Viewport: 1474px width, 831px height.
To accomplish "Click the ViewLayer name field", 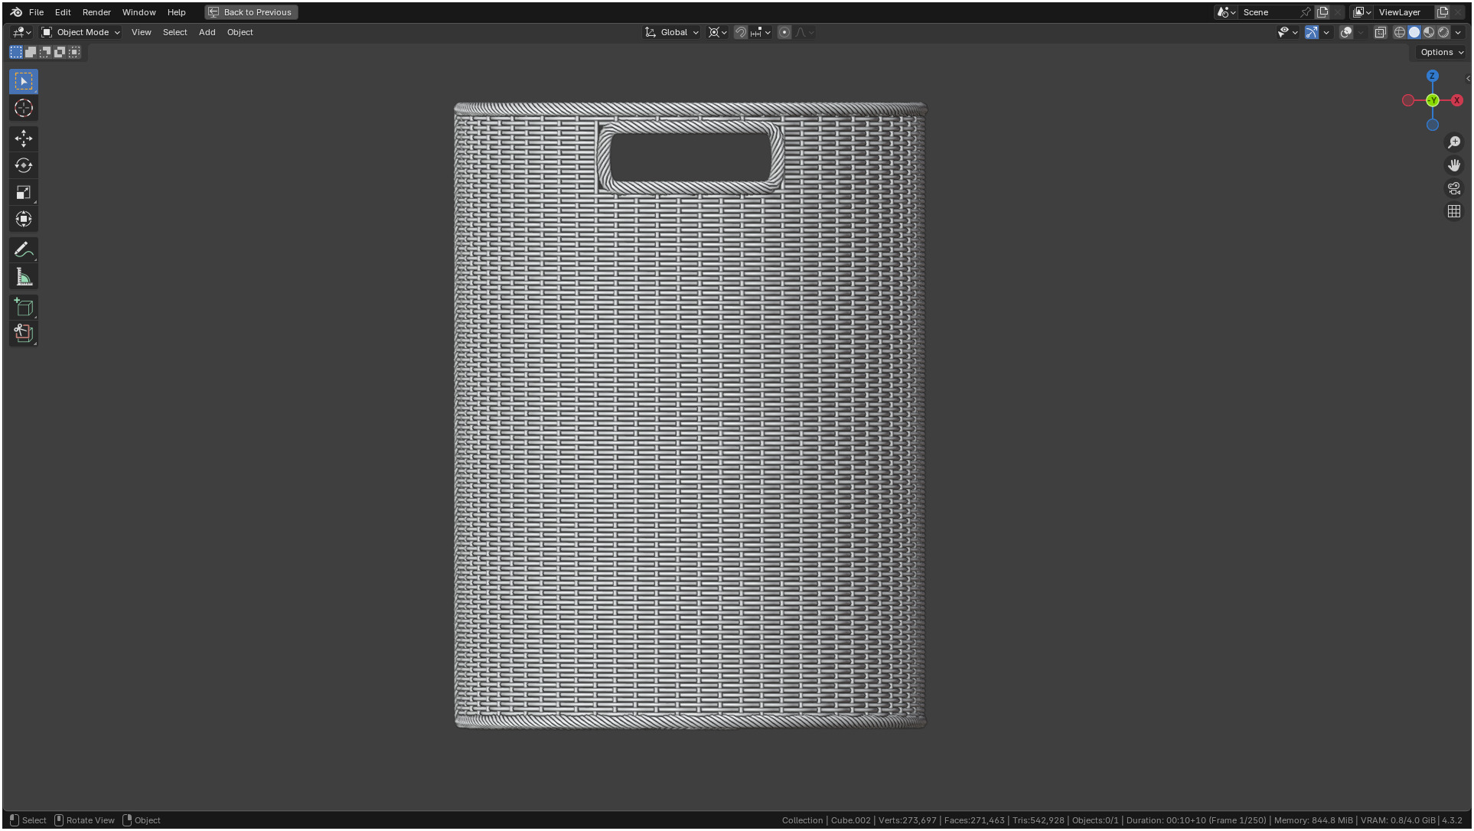I will tap(1404, 12).
